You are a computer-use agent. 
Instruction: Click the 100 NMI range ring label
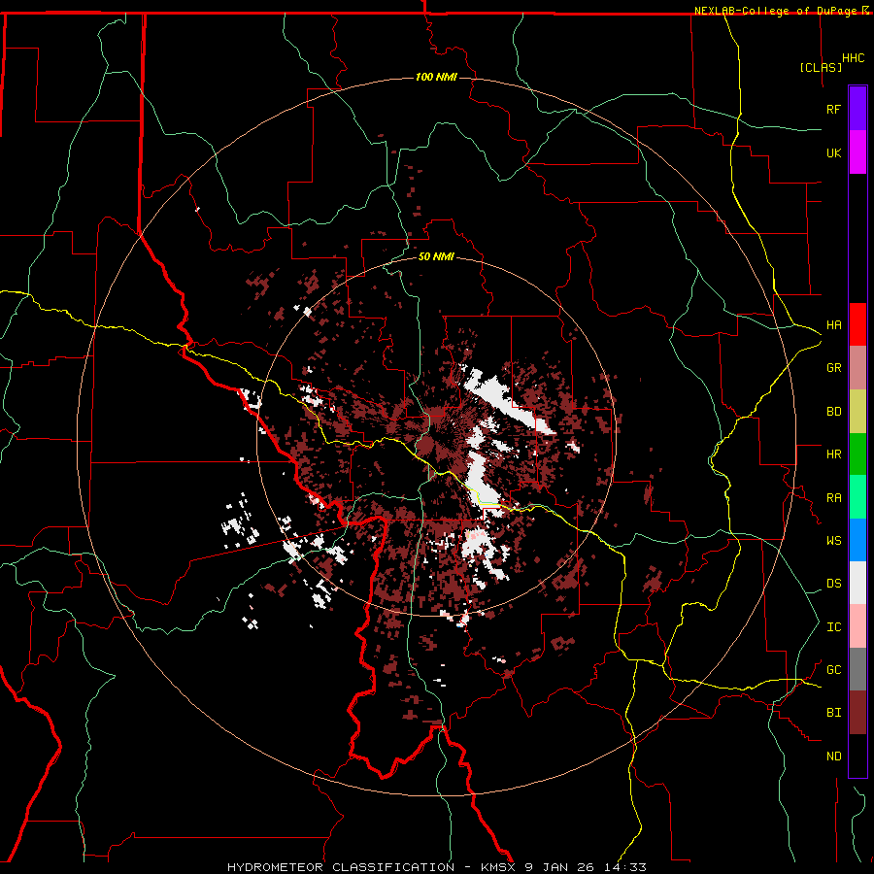point(436,77)
